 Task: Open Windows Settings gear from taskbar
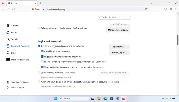[x=118, y=99]
